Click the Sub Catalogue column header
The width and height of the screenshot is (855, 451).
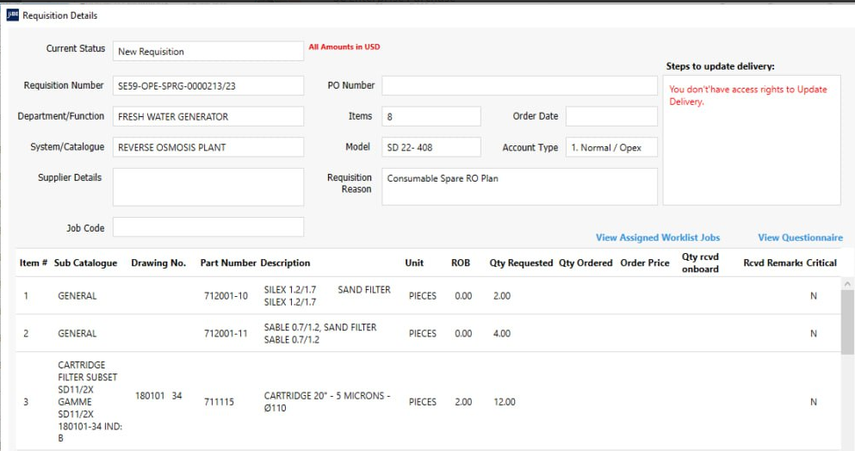[x=85, y=263]
